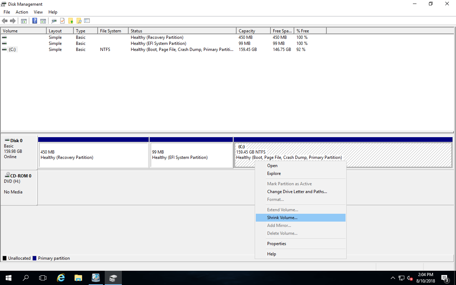This screenshot has height=285, width=456.
Task: Open Server Manager taskbar icon
Action: coord(96,278)
